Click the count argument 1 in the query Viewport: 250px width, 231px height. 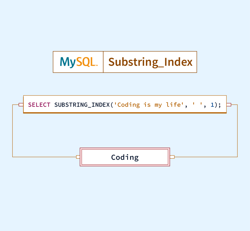click(212, 105)
